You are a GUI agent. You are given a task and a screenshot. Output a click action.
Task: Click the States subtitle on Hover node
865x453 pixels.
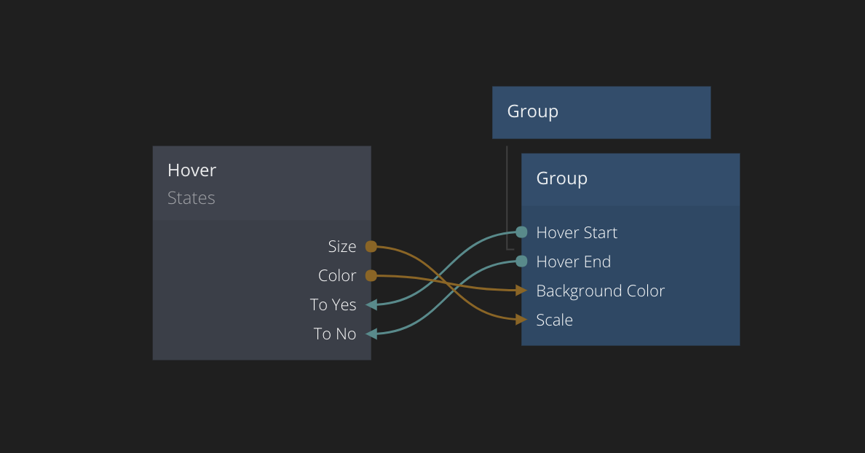click(x=191, y=198)
